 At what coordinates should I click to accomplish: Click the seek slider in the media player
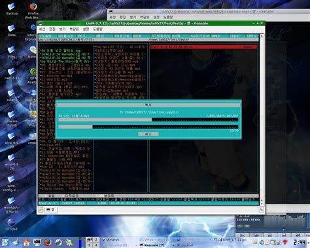pyautogui.click(x=273, y=230)
